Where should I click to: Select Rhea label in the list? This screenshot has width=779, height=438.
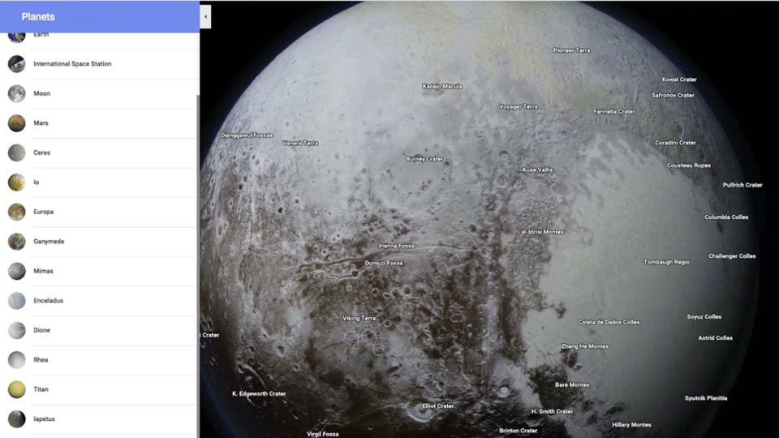tap(41, 360)
